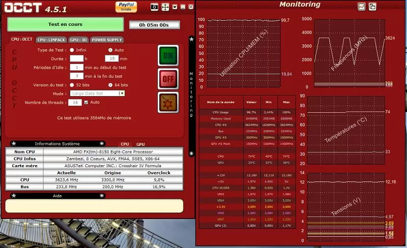Click the Fréquences (MHz) graph
This screenshot has height=248, width=407.
[x=350, y=53]
